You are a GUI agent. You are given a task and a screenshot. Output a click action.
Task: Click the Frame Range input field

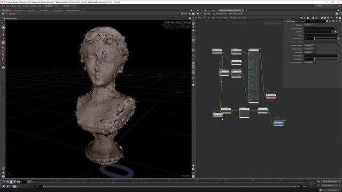[x=321, y=55]
